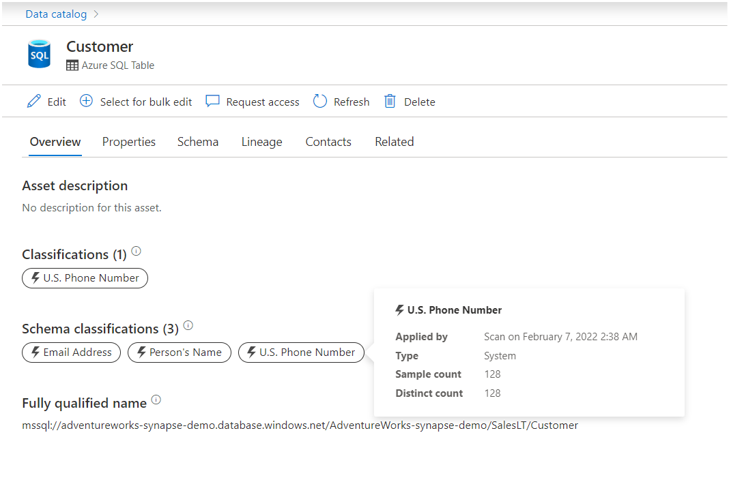Click the Delete trash can icon

(x=390, y=101)
